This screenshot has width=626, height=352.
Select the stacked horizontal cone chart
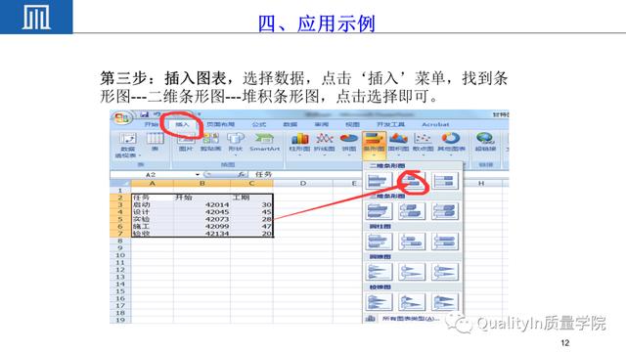click(x=412, y=272)
